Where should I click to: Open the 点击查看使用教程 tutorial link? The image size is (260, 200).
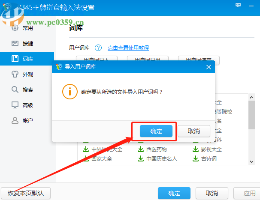point(128,48)
